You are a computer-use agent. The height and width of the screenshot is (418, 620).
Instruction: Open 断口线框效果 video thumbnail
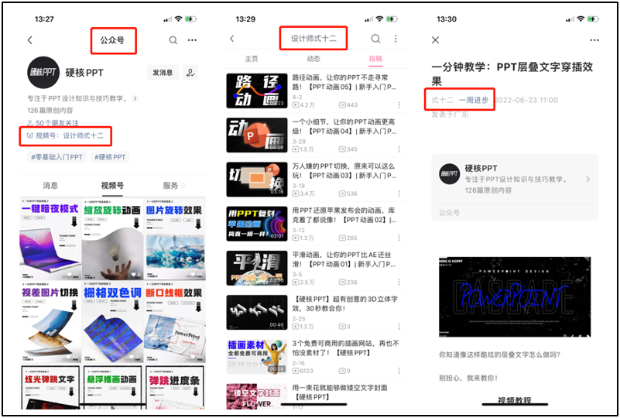click(174, 322)
